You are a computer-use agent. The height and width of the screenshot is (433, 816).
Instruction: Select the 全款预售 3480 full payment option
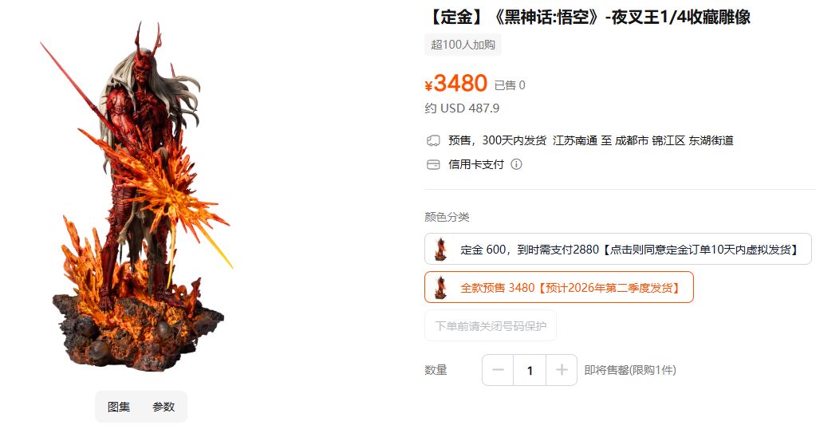tap(559, 287)
